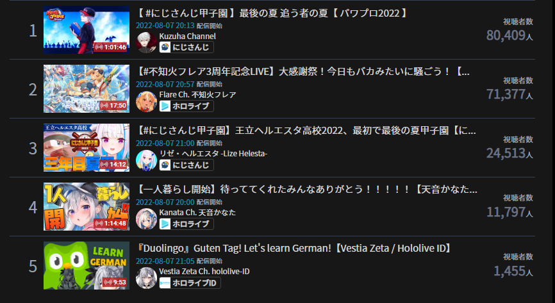
Task: Select にじさんじ tag under Lize Helesta
Action: [186, 165]
